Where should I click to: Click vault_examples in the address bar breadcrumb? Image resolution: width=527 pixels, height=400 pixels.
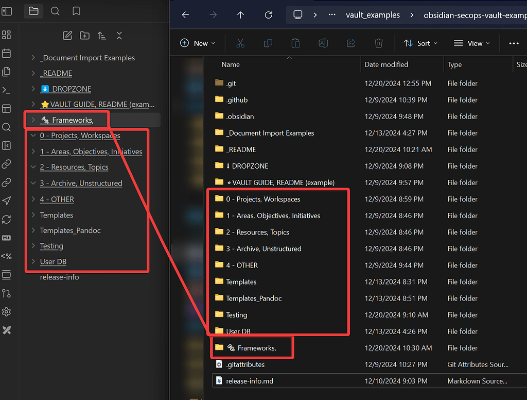[x=373, y=15]
